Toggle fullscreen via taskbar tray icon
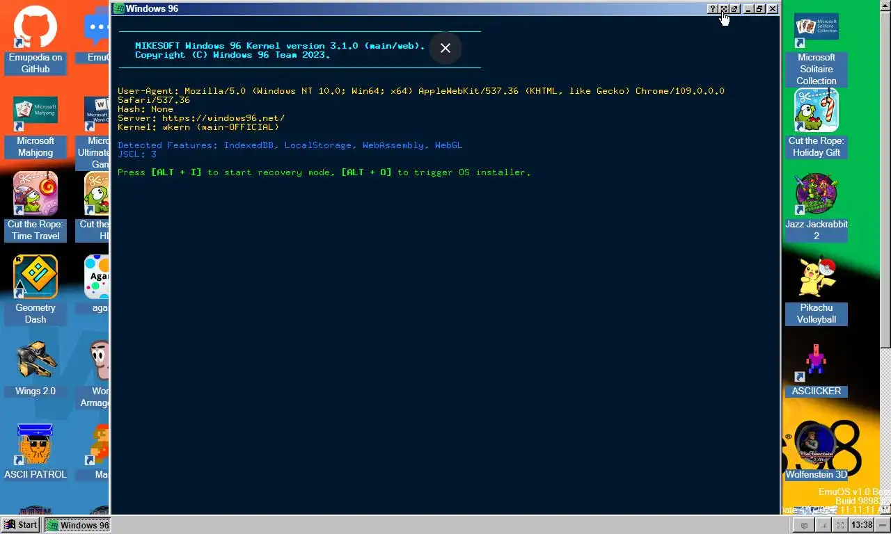The image size is (891, 534). tap(840, 525)
